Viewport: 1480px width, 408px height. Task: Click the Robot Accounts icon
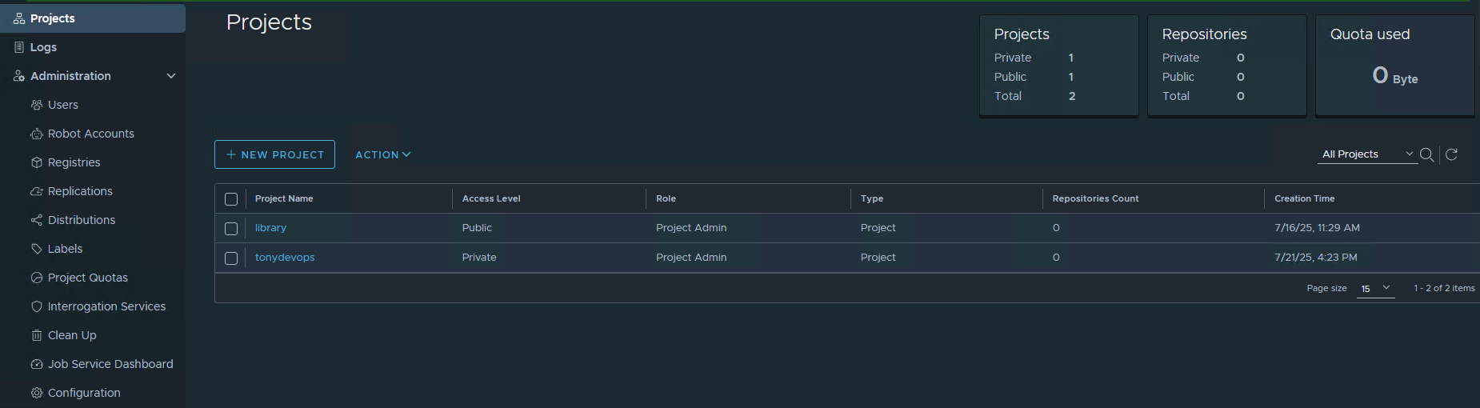(36, 134)
